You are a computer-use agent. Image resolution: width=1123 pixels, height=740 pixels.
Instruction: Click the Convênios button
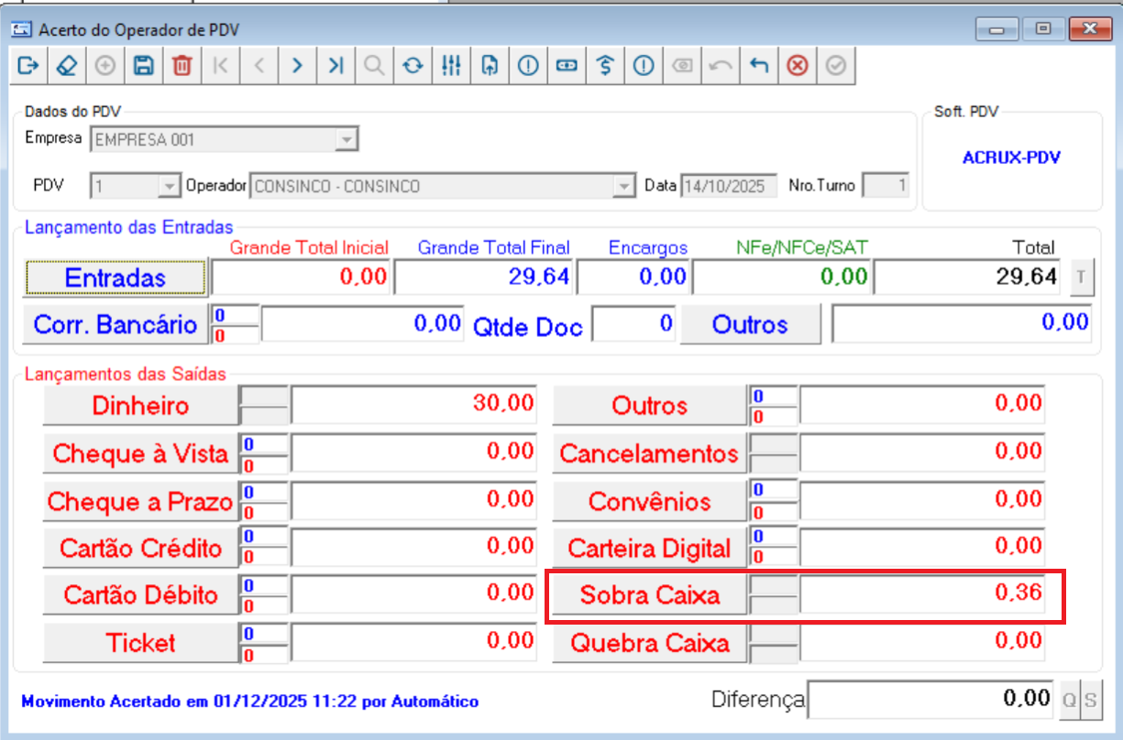tap(650, 501)
